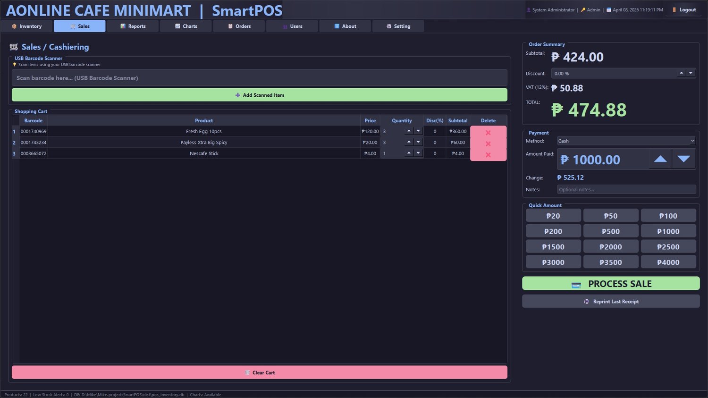Open the Inventory tab
The image size is (708, 398).
point(26,26)
